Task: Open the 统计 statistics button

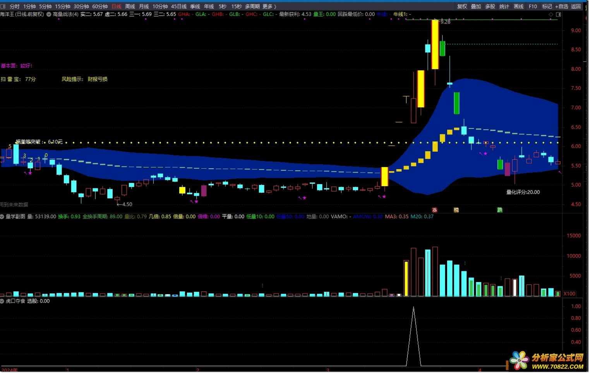Action: [x=504, y=6]
